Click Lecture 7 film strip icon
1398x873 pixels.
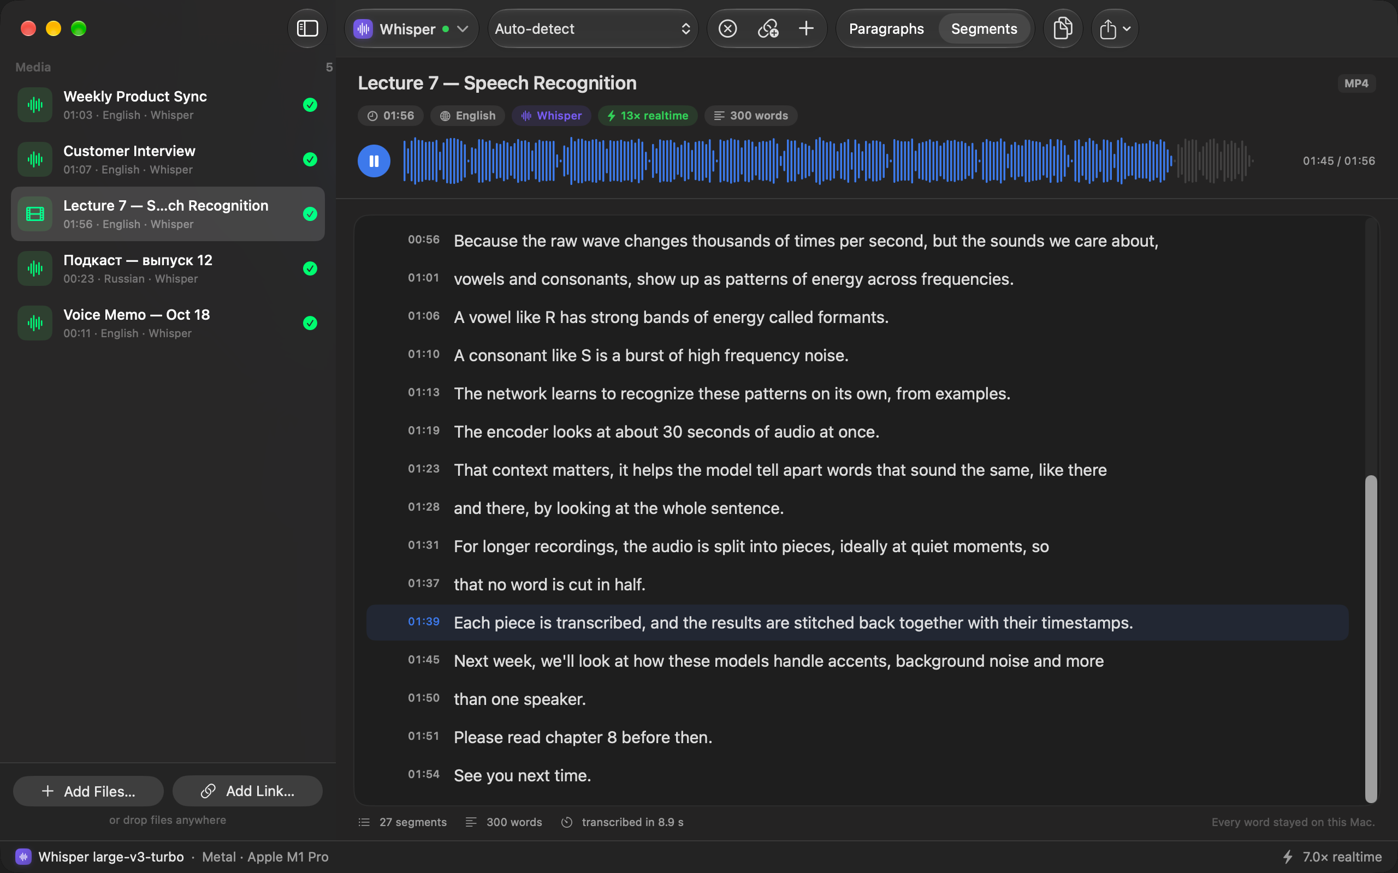coord(34,214)
